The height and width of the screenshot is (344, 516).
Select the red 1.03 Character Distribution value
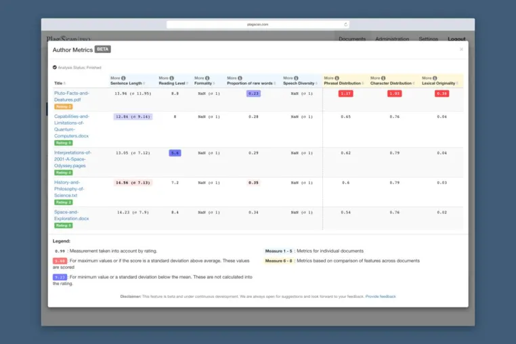point(394,93)
